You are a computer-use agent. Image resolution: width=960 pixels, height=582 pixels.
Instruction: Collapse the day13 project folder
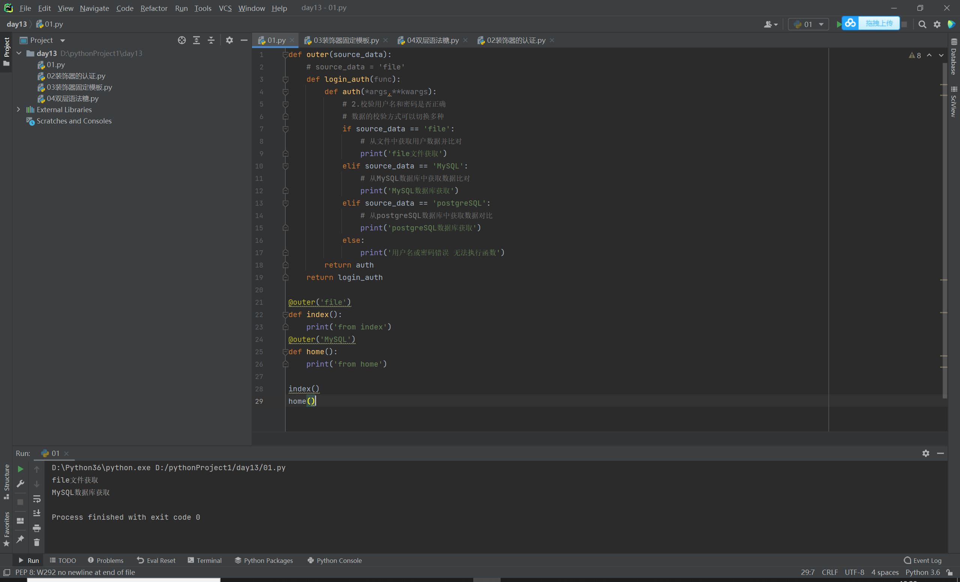pos(18,53)
